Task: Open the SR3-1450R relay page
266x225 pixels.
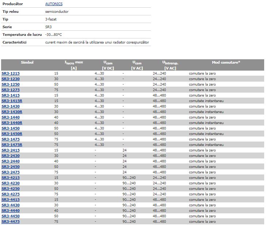Action: pyautogui.click(x=12, y=134)
